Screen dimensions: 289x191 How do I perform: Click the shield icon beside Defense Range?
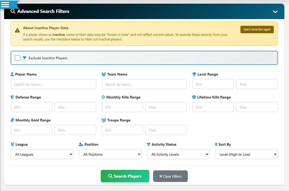pyautogui.click(x=12, y=97)
